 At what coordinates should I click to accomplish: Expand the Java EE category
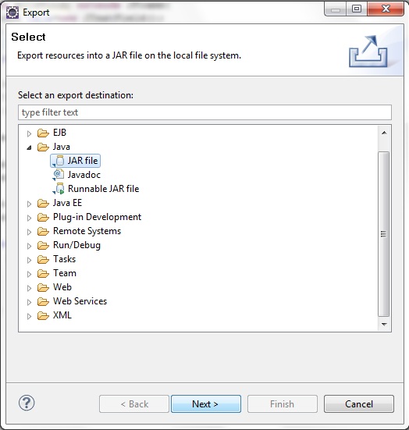(x=29, y=204)
